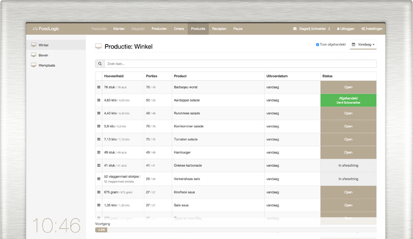
Task: Click Open status for Komkommer salade
Action: 348,126
